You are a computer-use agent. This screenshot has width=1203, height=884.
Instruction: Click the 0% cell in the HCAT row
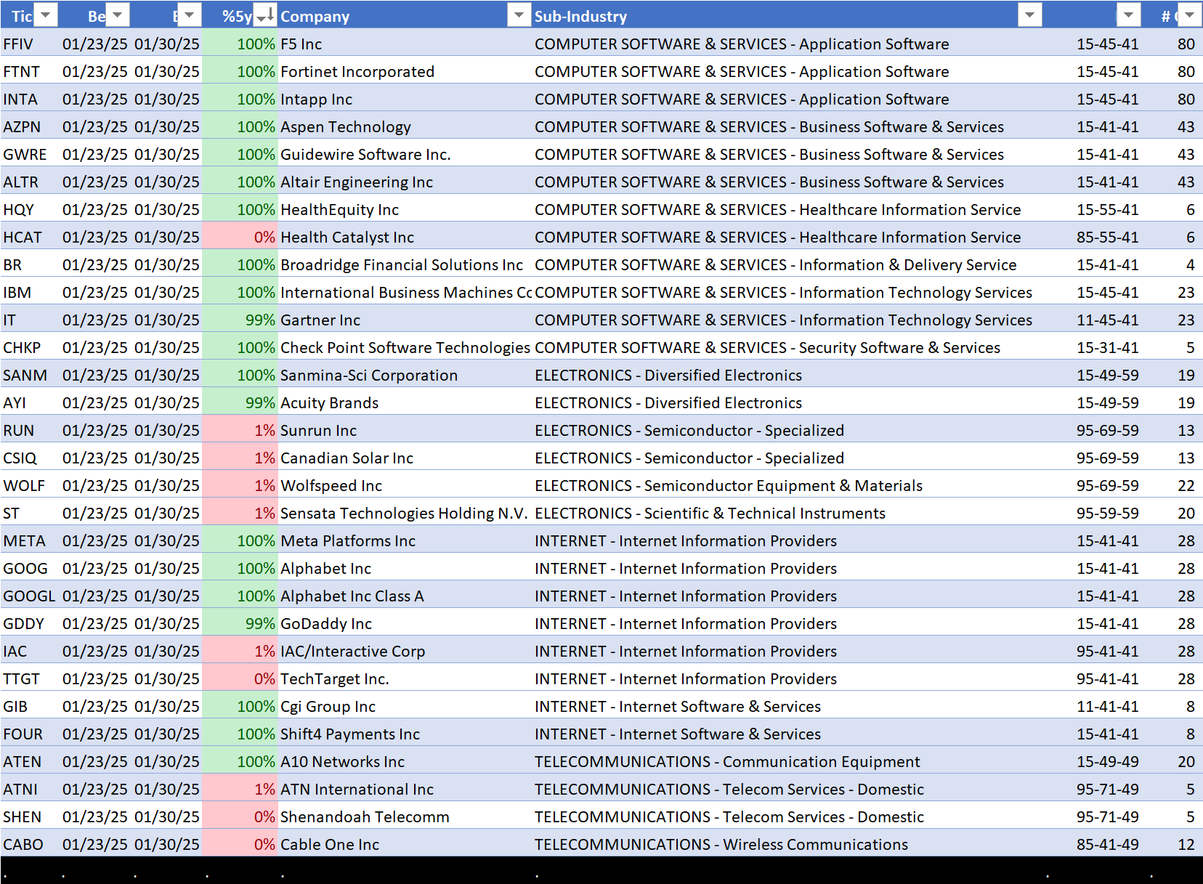click(x=240, y=237)
